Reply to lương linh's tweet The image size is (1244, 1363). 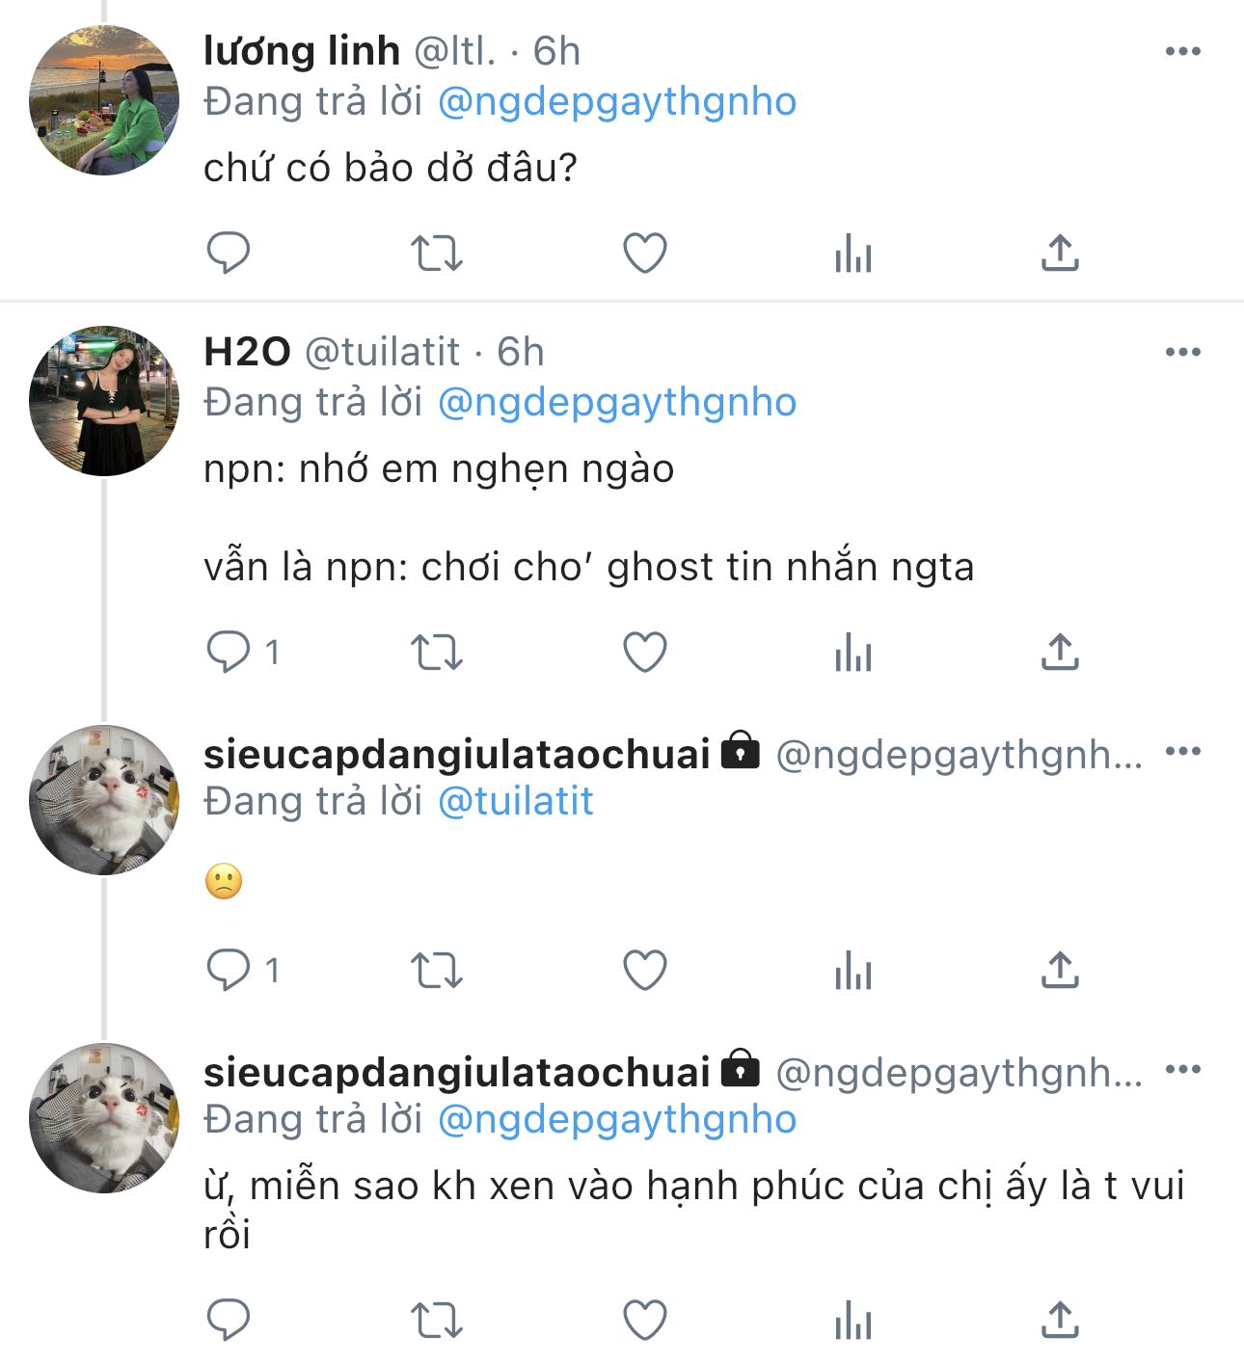[x=229, y=254]
